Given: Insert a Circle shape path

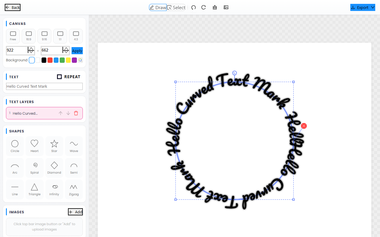Looking at the screenshot, I should tap(15, 146).
